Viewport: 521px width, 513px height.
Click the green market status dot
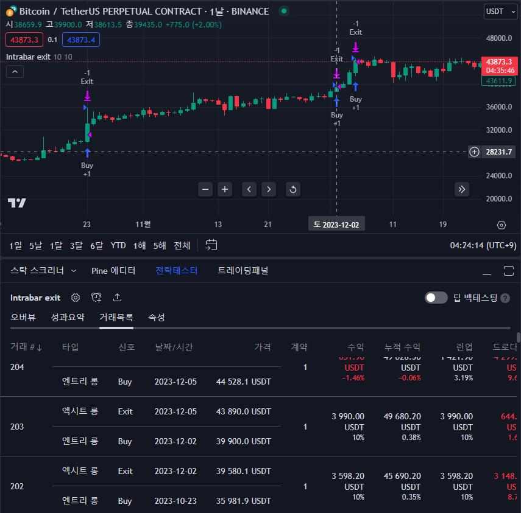coord(284,11)
